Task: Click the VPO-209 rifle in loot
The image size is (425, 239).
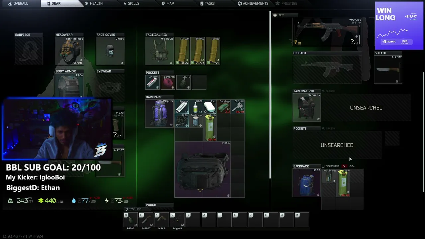Action: tap(327, 32)
